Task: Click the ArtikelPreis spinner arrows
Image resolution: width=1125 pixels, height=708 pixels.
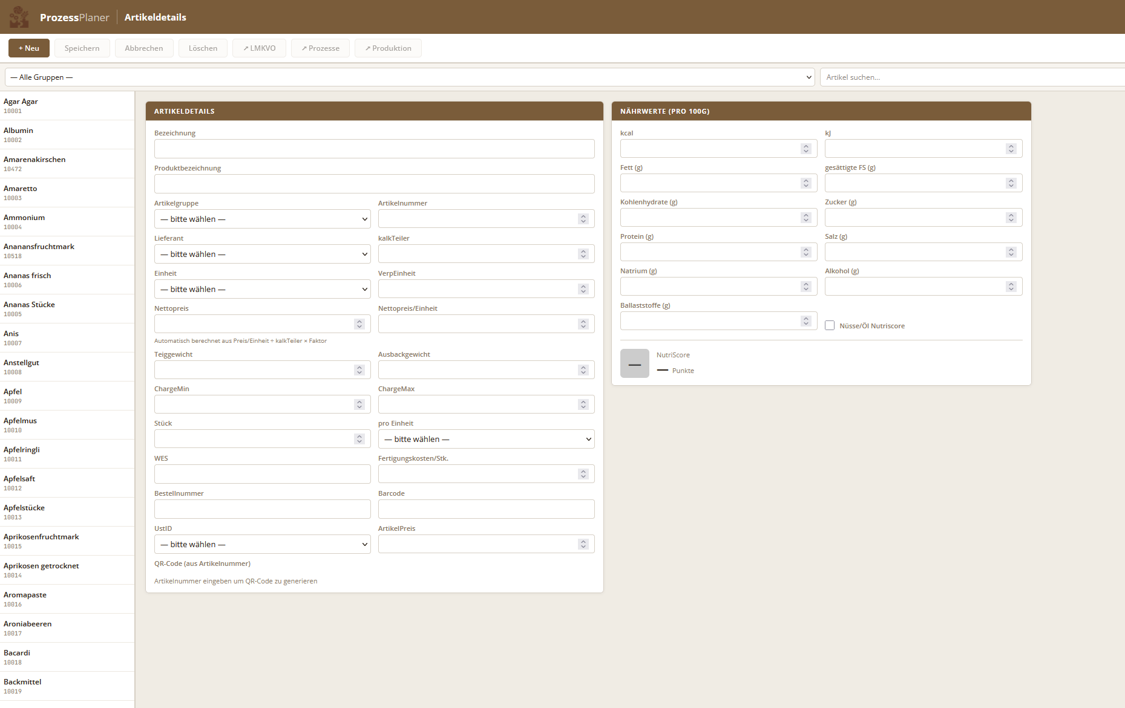Action: pyautogui.click(x=583, y=544)
